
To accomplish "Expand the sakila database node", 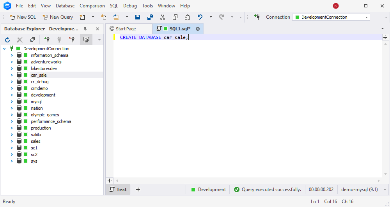I will click(x=12, y=135).
